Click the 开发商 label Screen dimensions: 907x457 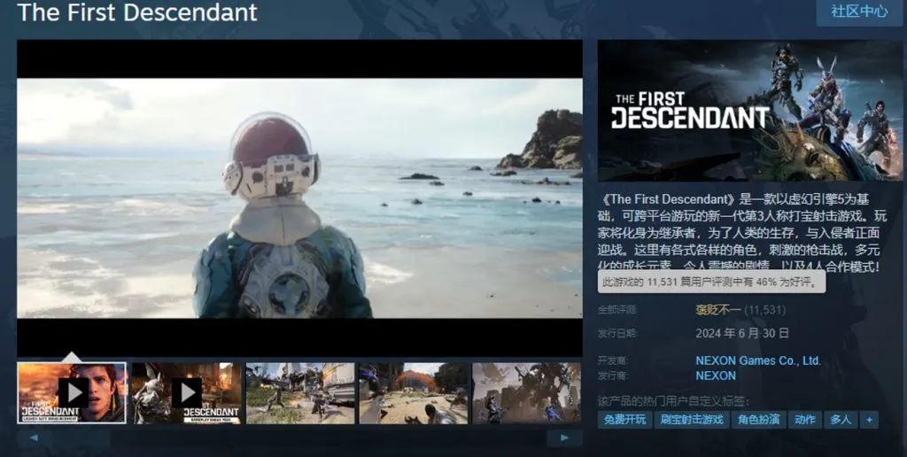[x=613, y=360]
